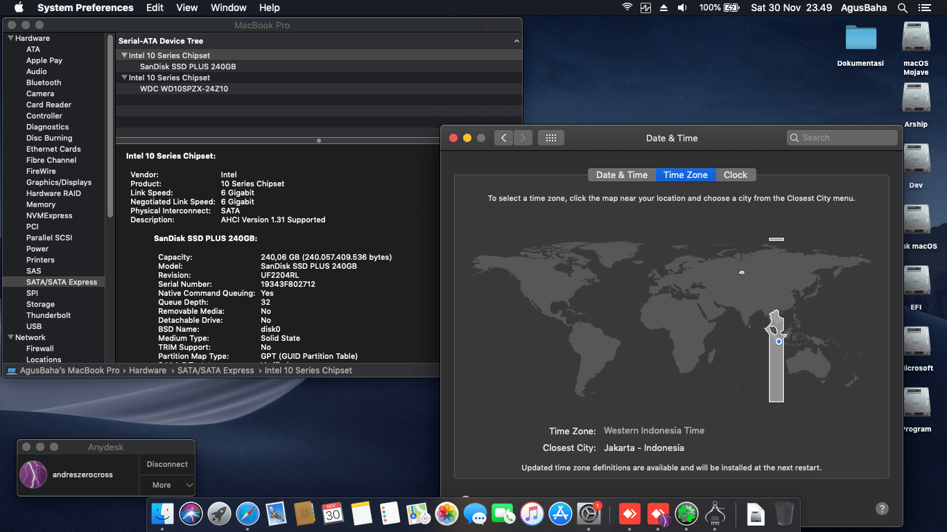Open Safari from the dock

point(247,513)
